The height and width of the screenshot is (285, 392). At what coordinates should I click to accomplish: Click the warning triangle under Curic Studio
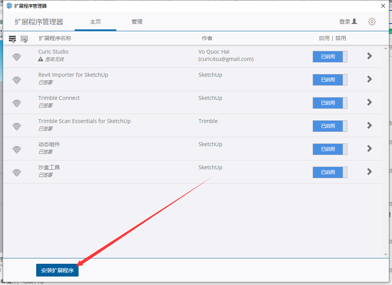coord(41,59)
